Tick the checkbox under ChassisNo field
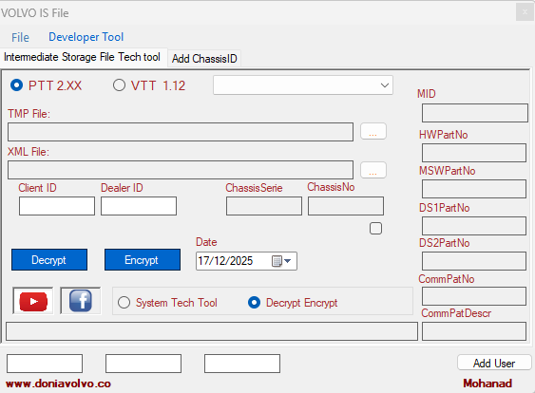Image resolution: width=535 pixels, height=393 pixels. [x=375, y=229]
